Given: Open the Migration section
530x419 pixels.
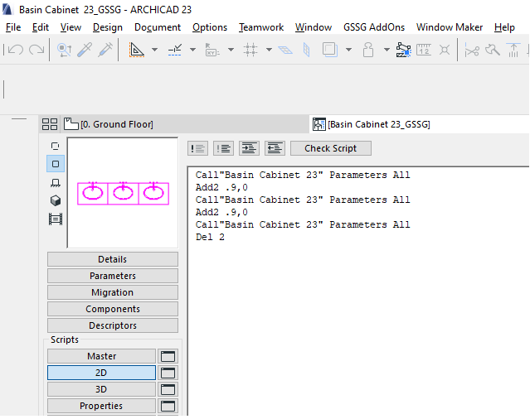Looking at the screenshot, I should click(113, 292).
